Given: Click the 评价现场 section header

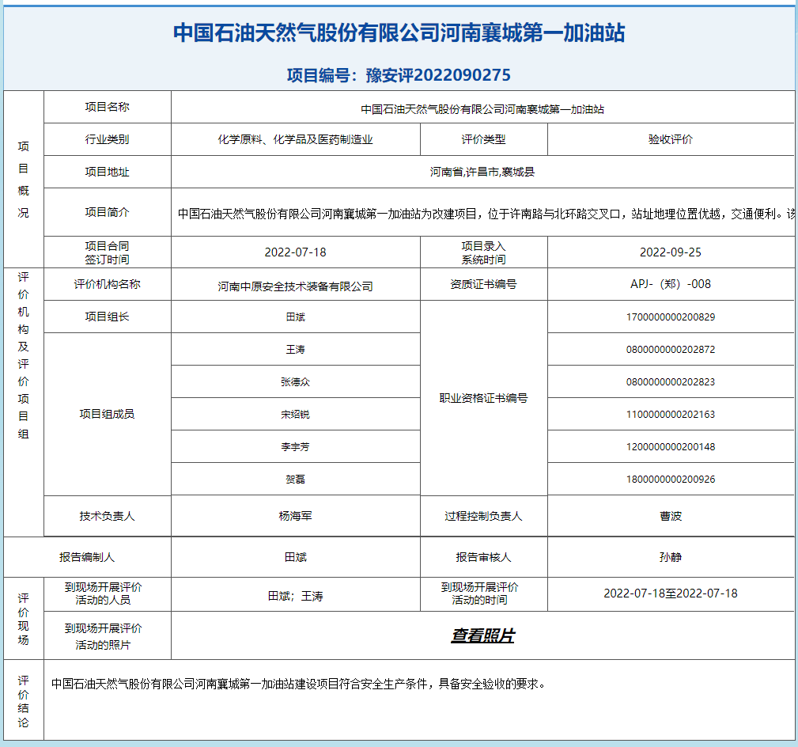Looking at the screenshot, I should click(24, 619).
